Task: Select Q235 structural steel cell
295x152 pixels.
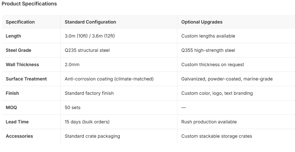Action: point(87,50)
